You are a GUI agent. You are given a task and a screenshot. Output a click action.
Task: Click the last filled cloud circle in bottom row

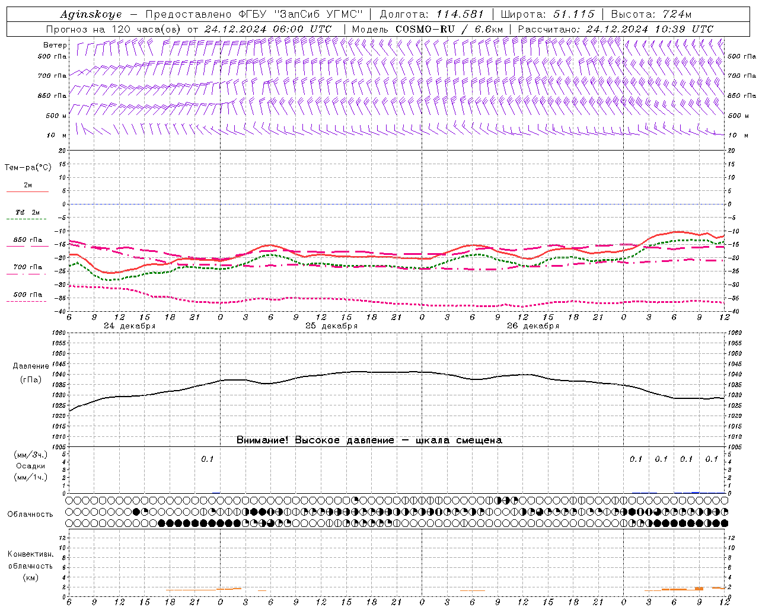tap(724, 523)
